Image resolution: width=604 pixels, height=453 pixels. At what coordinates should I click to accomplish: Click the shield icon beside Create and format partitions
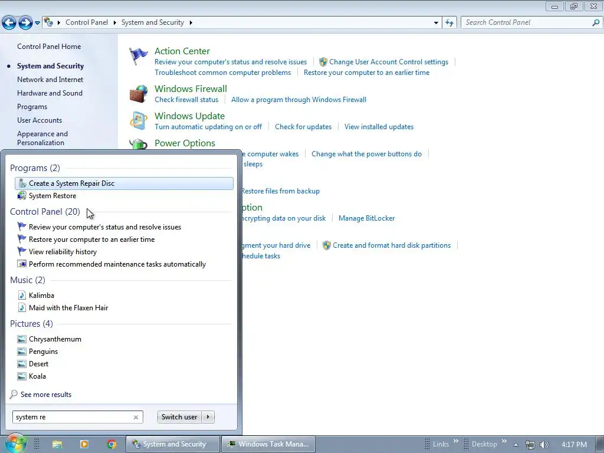[327, 245]
